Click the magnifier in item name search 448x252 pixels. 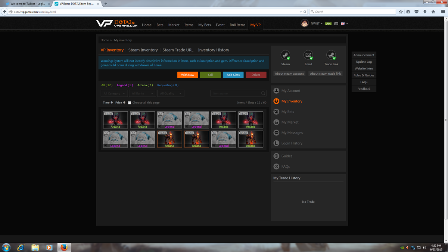tap(263, 93)
